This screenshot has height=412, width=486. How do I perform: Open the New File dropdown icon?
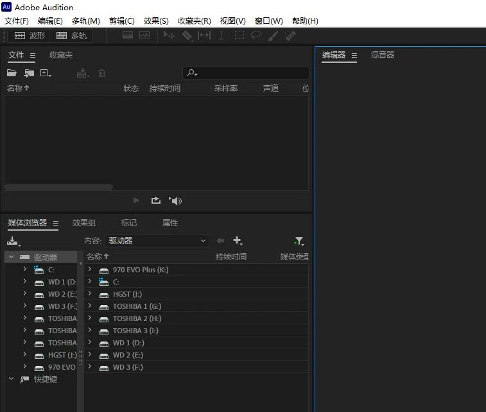click(46, 73)
